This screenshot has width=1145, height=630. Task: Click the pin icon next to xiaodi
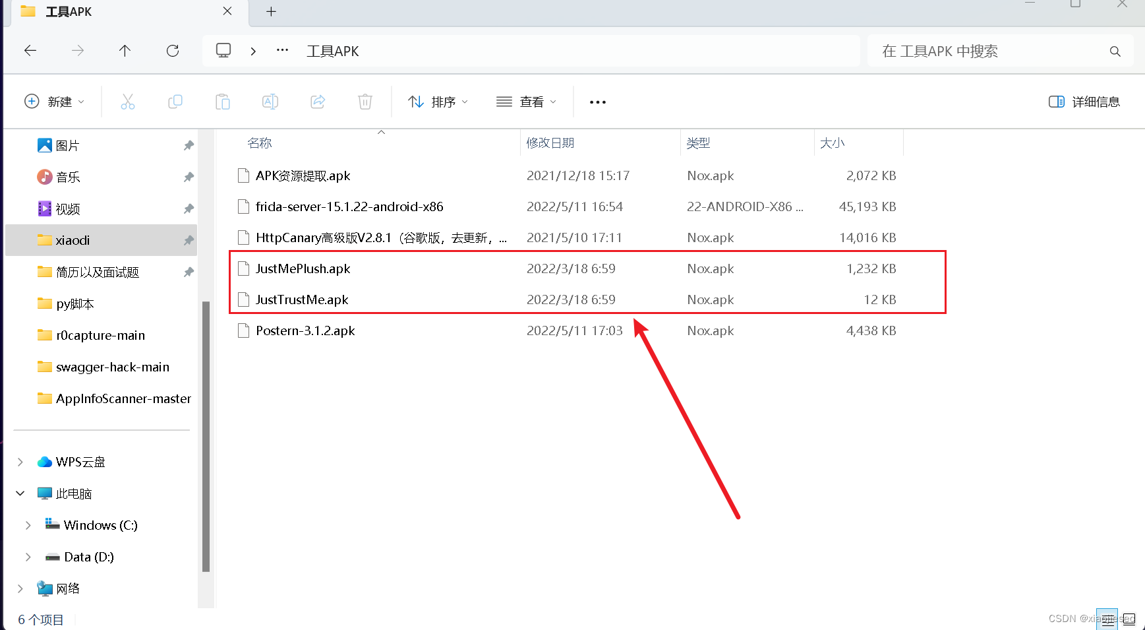coord(189,240)
